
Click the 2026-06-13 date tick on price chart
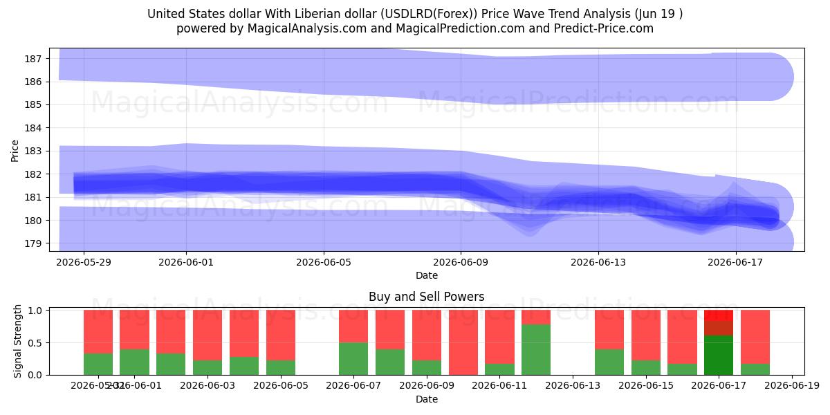(x=598, y=262)
